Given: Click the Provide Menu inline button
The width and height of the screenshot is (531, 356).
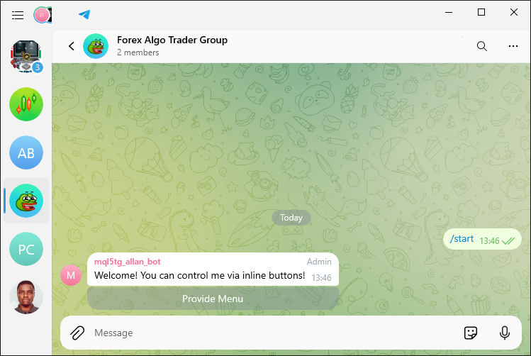Looking at the screenshot, I should click(x=213, y=299).
